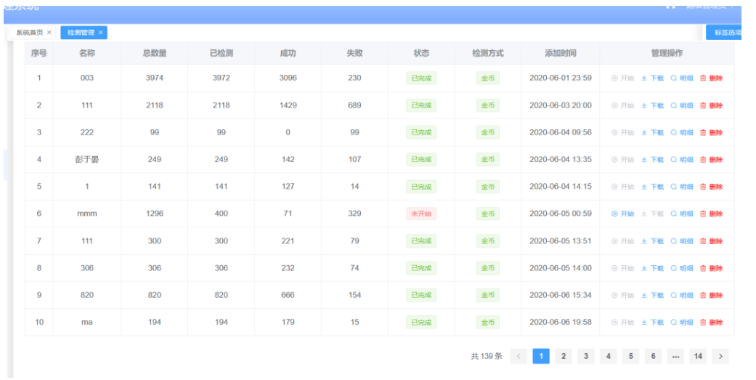Go to next page with right chevron
The height and width of the screenshot is (380, 756).
[720, 356]
